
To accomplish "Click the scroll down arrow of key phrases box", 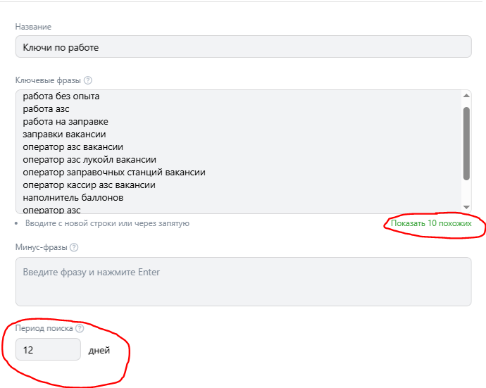I will [466, 207].
